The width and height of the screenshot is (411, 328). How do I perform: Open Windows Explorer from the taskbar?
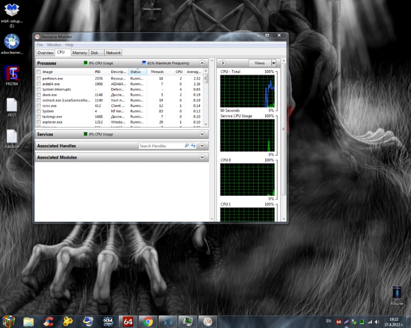coord(28,322)
